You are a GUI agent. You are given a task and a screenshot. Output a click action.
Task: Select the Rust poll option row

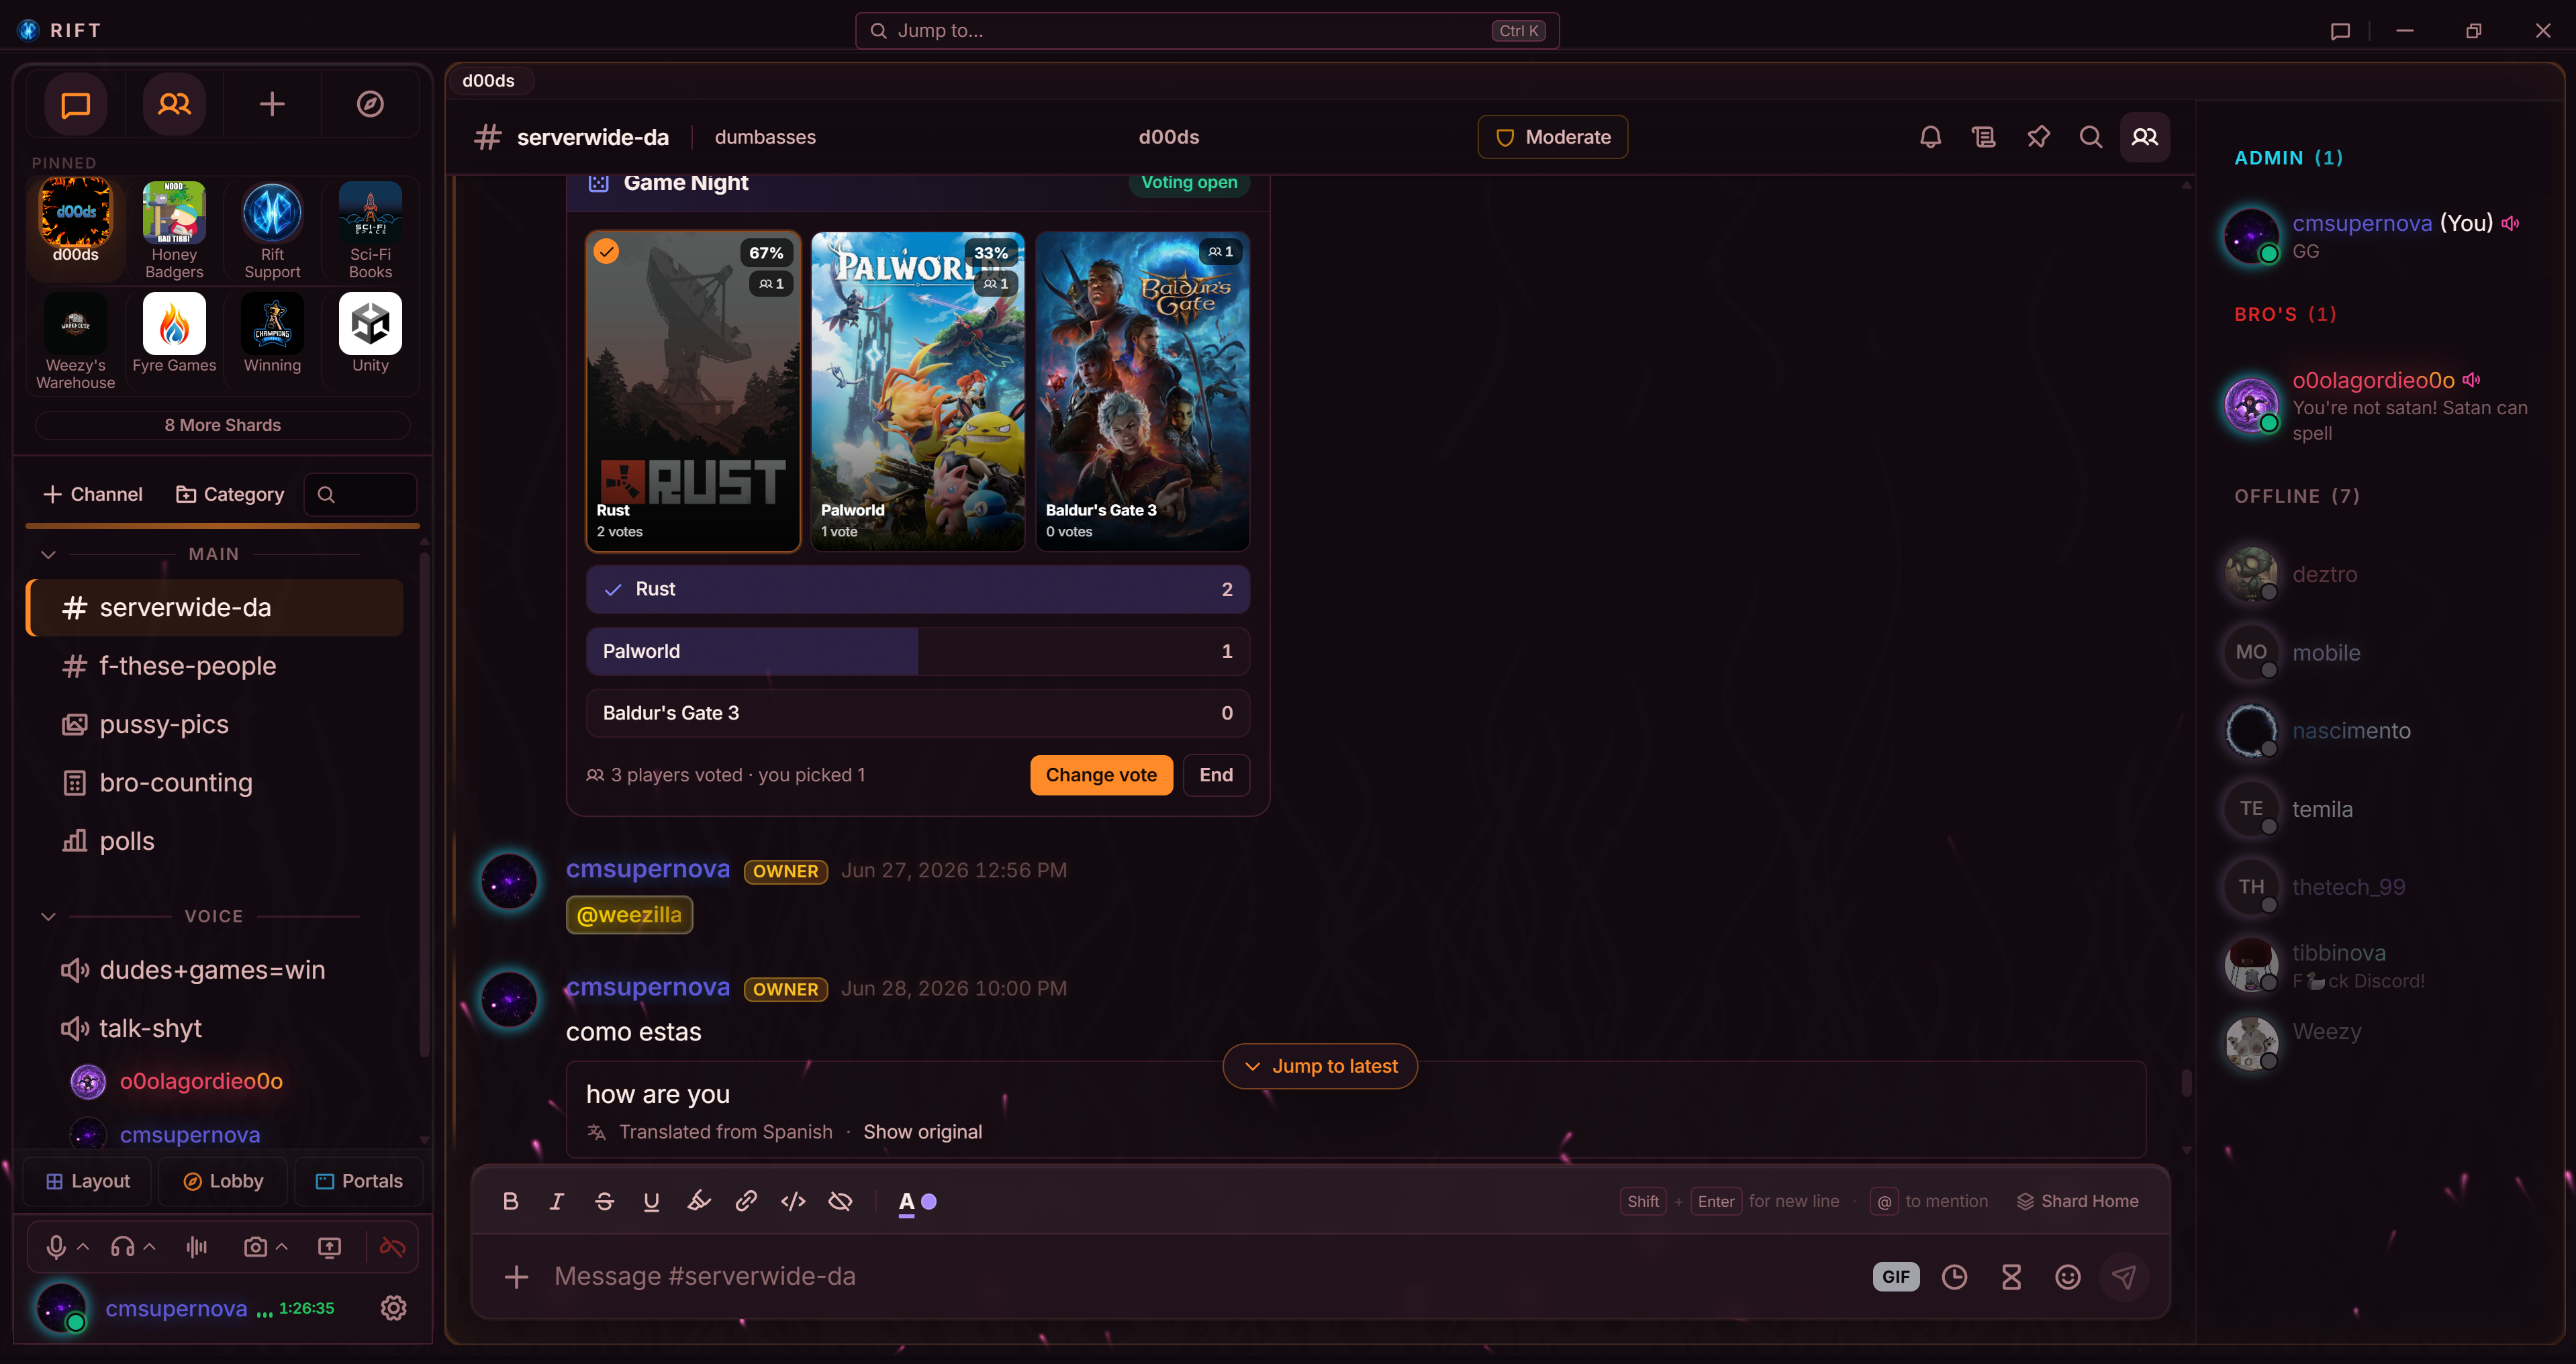[917, 589]
